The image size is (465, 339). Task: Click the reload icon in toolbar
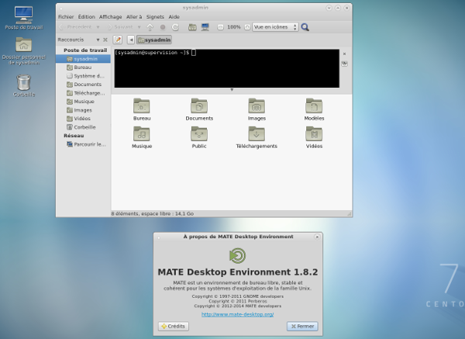(x=175, y=27)
